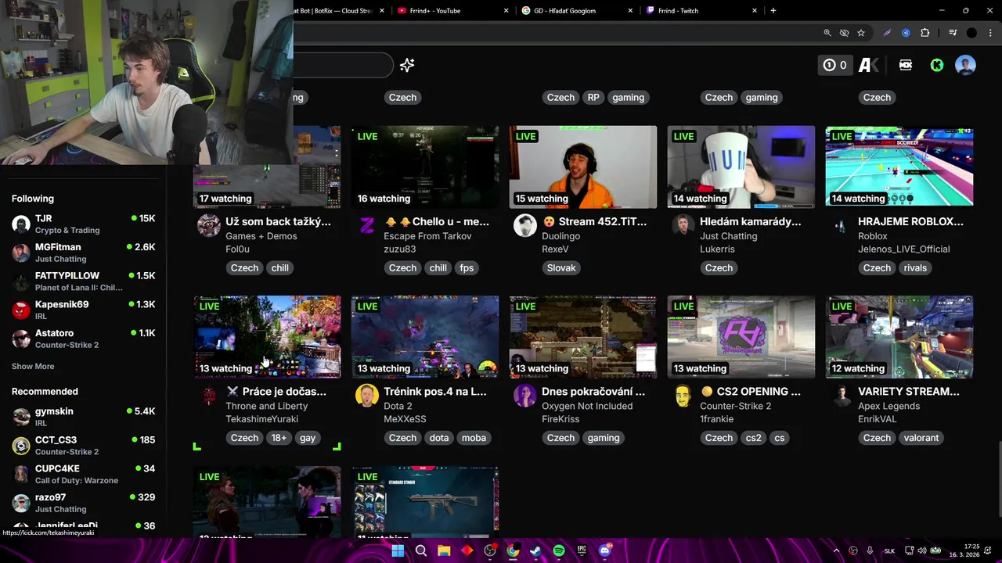Click the Slovak tag under RexeV

(x=561, y=267)
